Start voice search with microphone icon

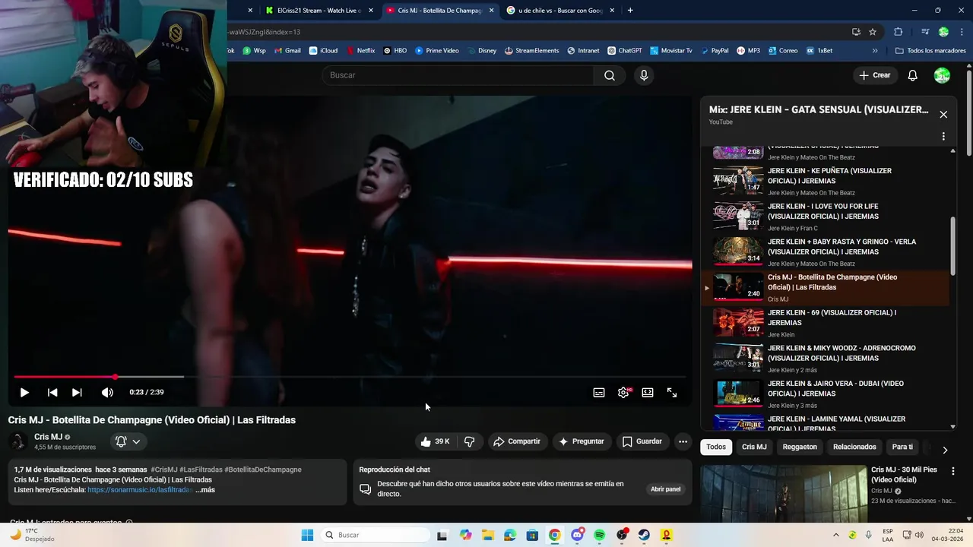coord(644,75)
